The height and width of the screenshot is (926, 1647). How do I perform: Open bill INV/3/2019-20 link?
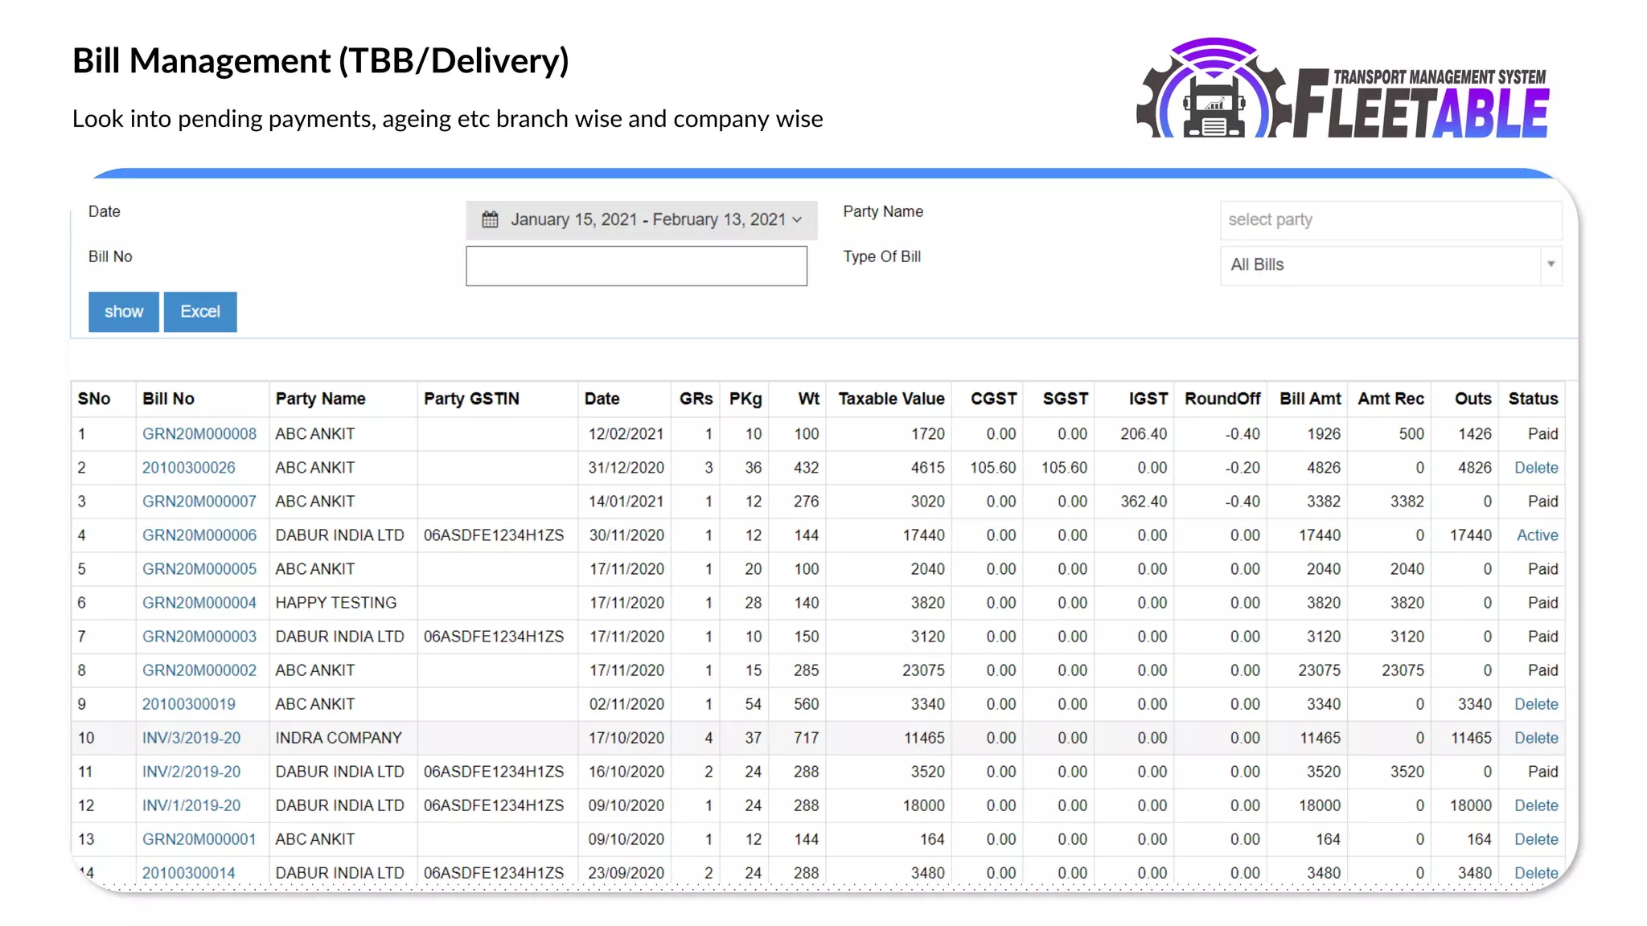191,738
